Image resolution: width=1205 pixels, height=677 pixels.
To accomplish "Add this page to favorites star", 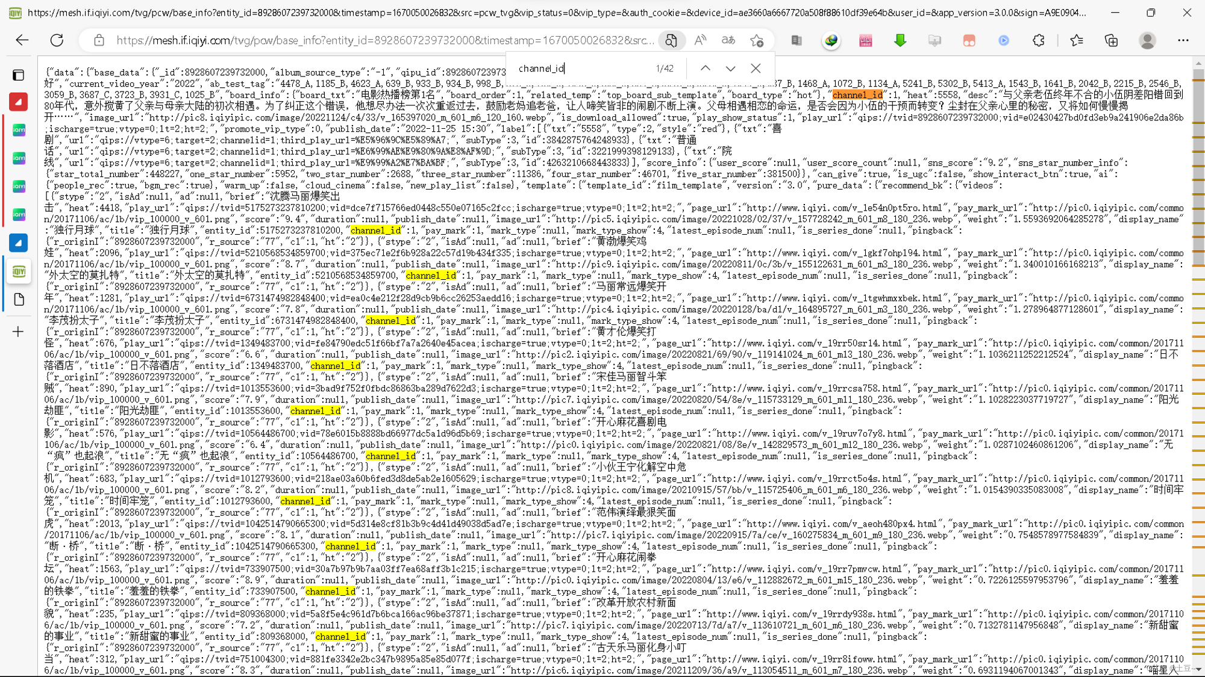I will 757,40.
